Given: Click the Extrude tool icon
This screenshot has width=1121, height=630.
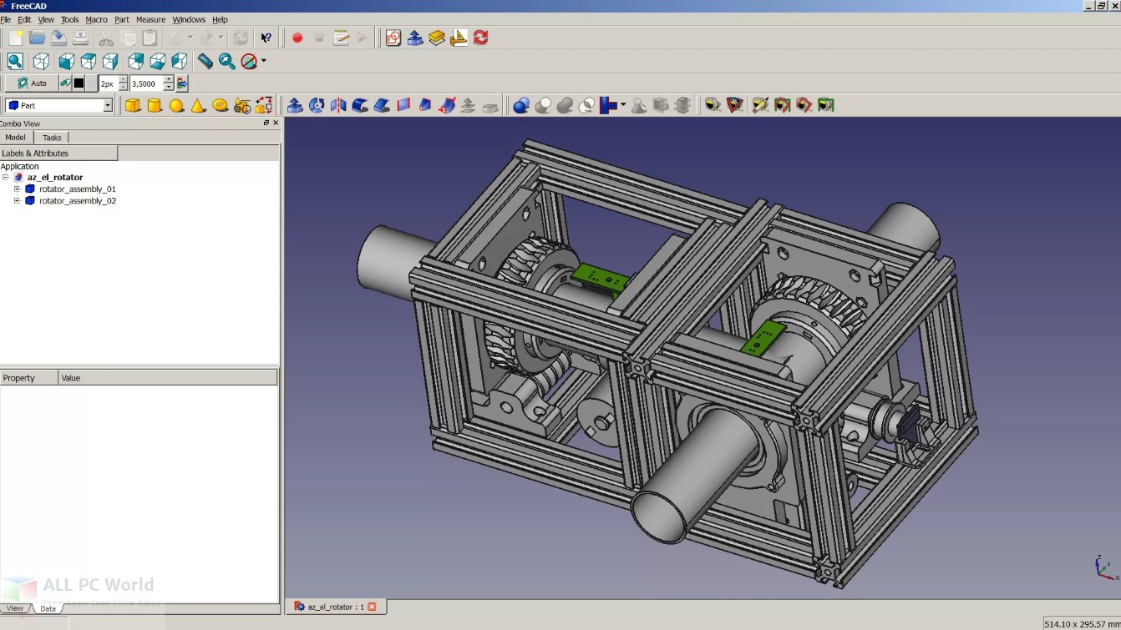Looking at the screenshot, I should coord(295,105).
